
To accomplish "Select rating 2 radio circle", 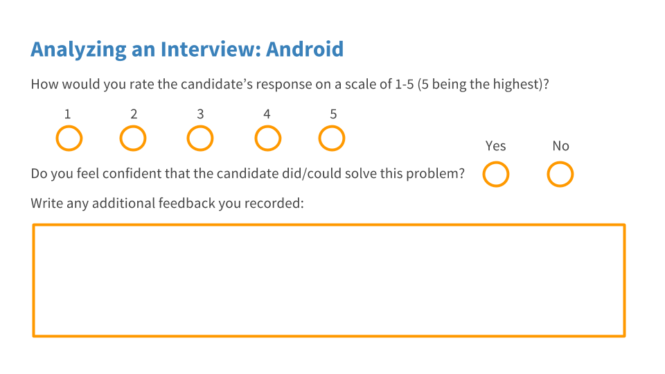I will [x=132, y=139].
